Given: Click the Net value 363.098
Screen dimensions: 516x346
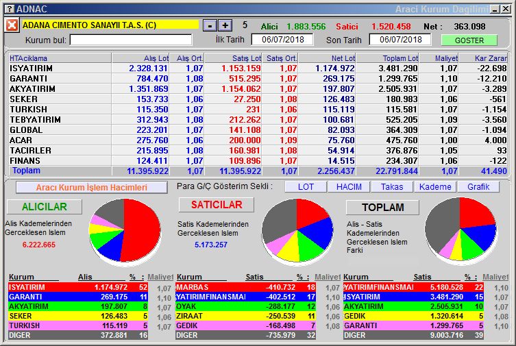Looking at the screenshot, I should click(x=469, y=26).
